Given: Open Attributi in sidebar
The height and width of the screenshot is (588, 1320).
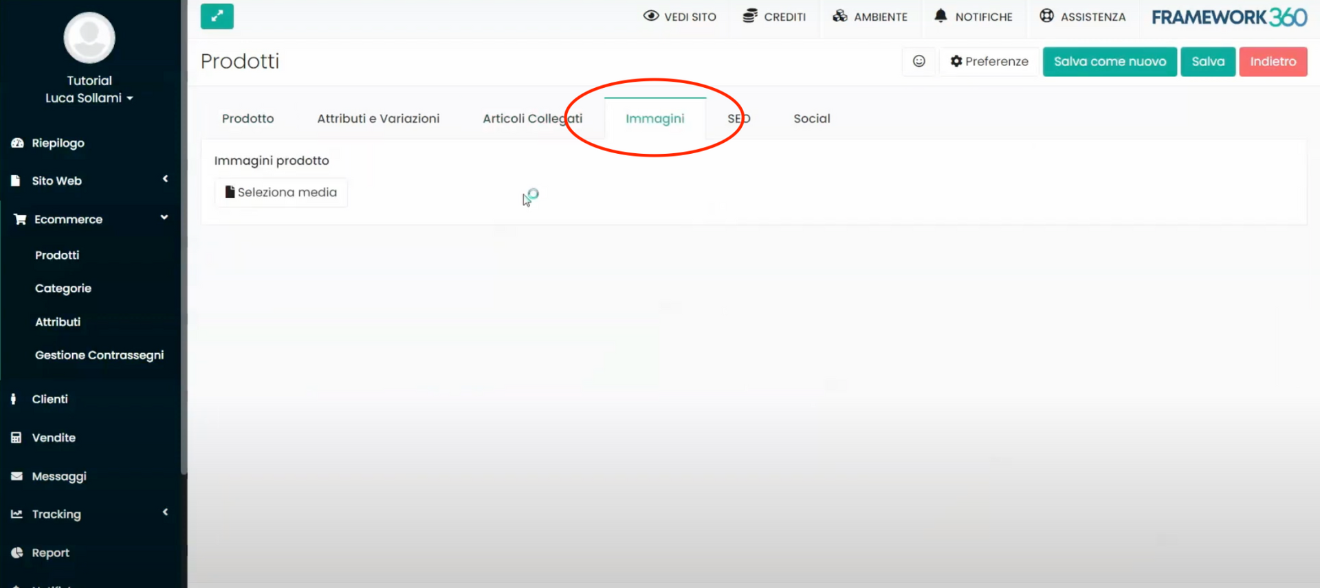Looking at the screenshot, I should click(x=58, y=321).
